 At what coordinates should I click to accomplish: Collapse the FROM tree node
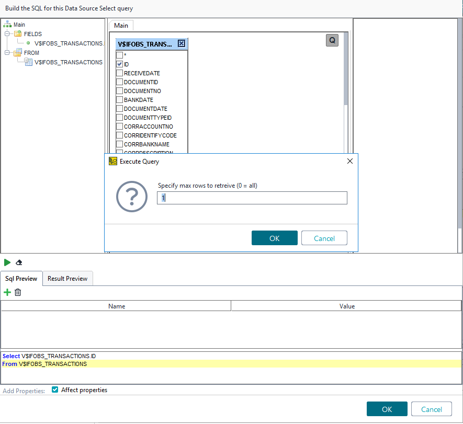click(7, 53)
